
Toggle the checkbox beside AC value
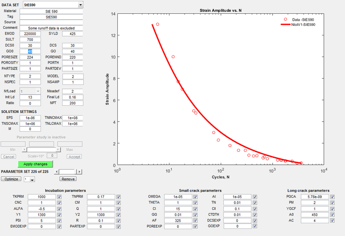[331, 220]
